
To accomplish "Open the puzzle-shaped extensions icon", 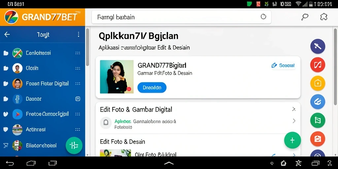I will (324, 17).
